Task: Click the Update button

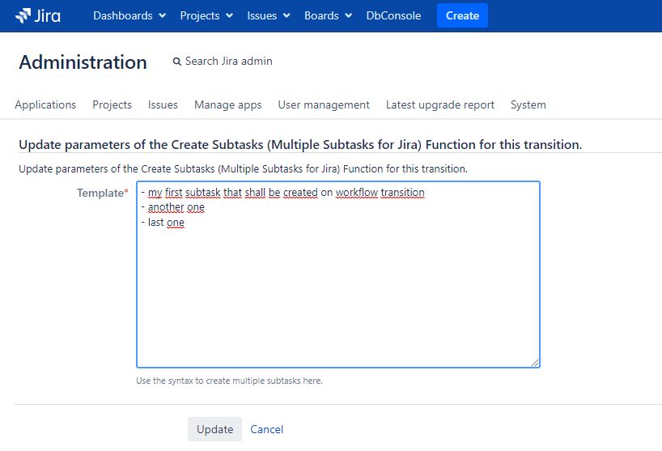Action: point(214,429)
